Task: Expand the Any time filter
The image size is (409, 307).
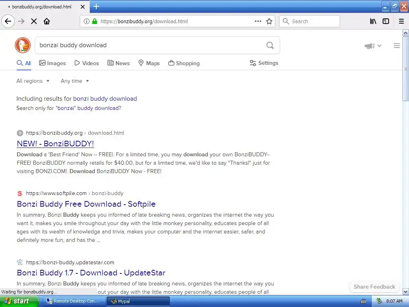Action: point(75,81)
